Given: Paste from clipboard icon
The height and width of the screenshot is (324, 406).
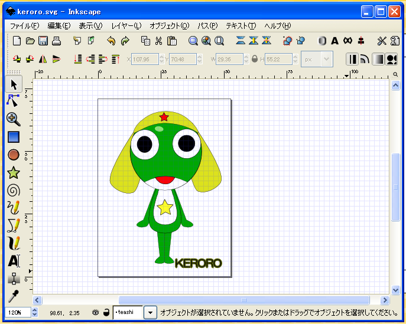Looking at the screenshot, I should coord(172,41).
